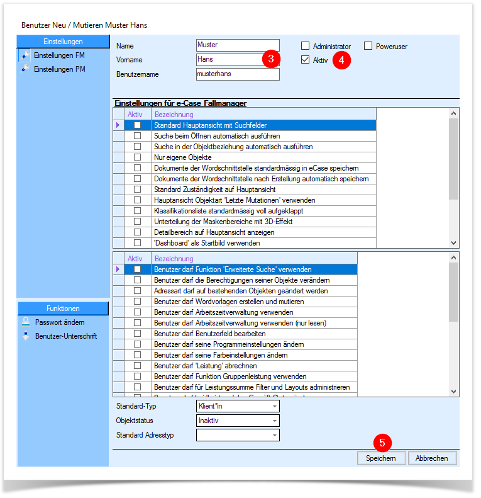Tick 'Benutzer darf Benutzerfeld bearbeiten' checkbox
The width and height of the screenshot is (481, 498).
[x=137, y=334]
